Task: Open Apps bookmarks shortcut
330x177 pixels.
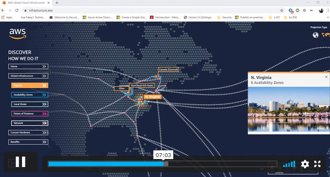Action: coord(7,17)
